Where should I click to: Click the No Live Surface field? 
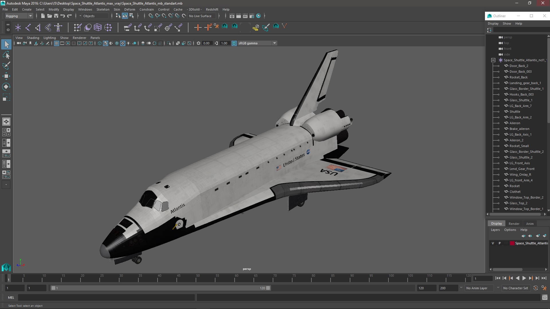click(x=202, y=16)
